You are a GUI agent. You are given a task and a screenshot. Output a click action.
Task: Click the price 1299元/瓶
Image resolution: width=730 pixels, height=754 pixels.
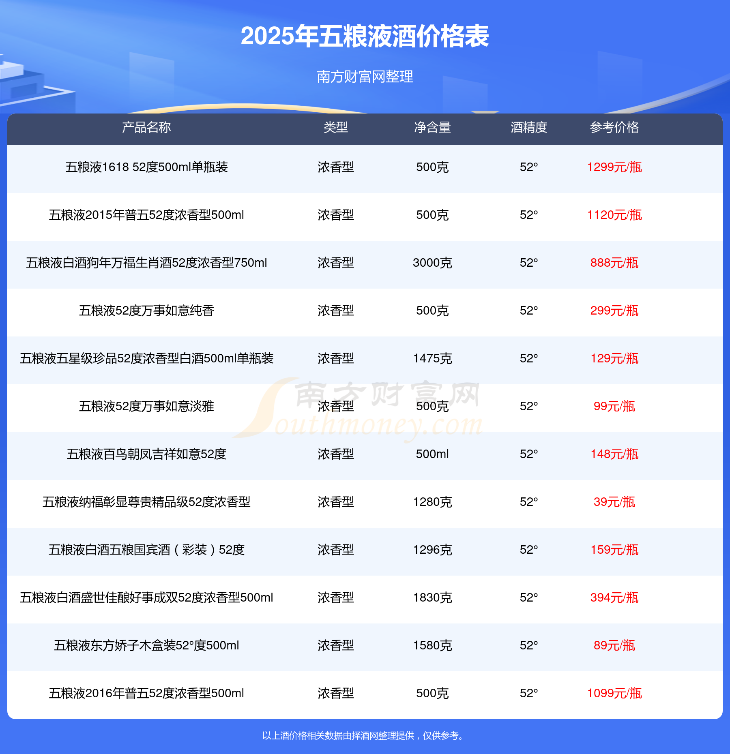pyautogui.click(x=614, y=167)
